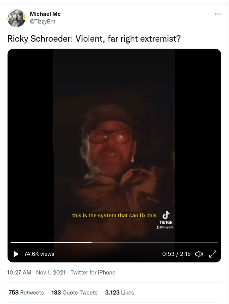Play the embedded video
The width and height of the screenshot is (229, 304).
(16, 254)
